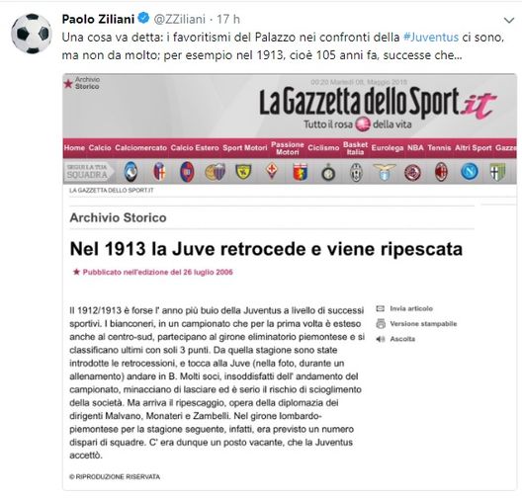Screen dimensions: 522x499
Task: Open Paolo Ziliani's soccer ball avatar
Action: (x=31, y=34)
